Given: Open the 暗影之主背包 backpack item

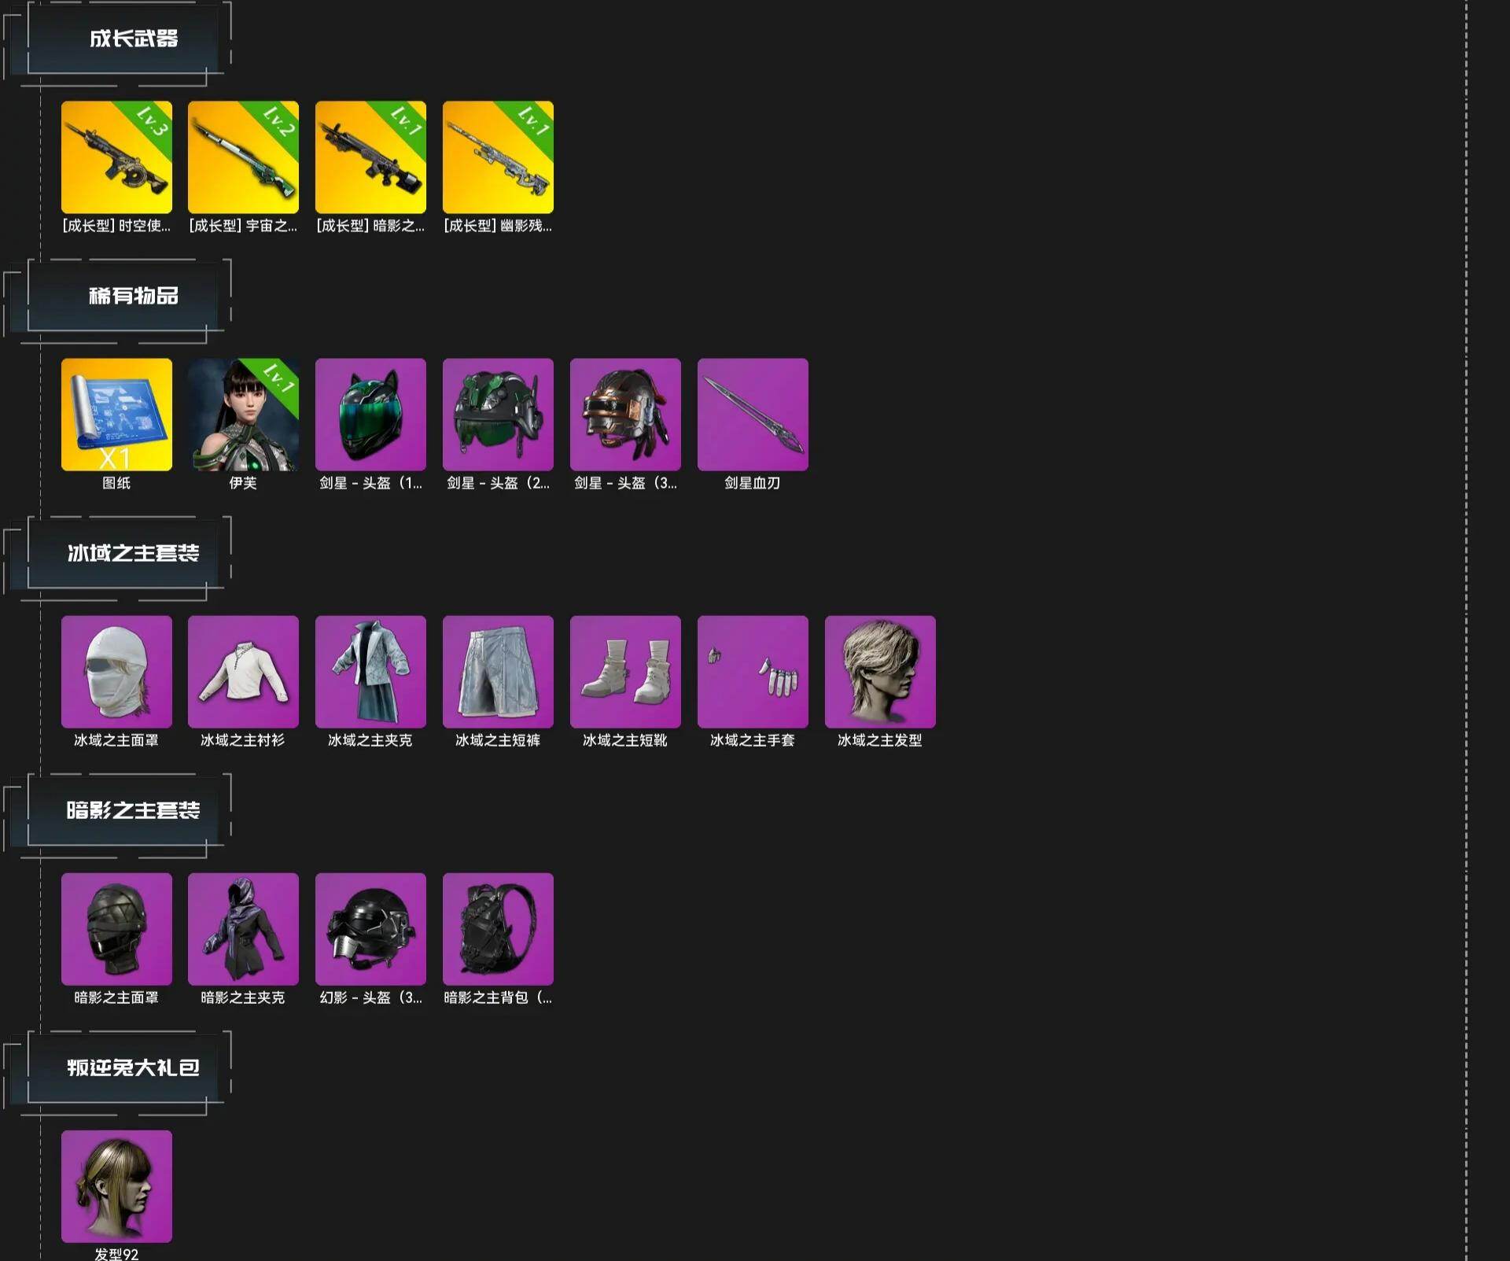Looking at the screenshot, I should 499,929.
